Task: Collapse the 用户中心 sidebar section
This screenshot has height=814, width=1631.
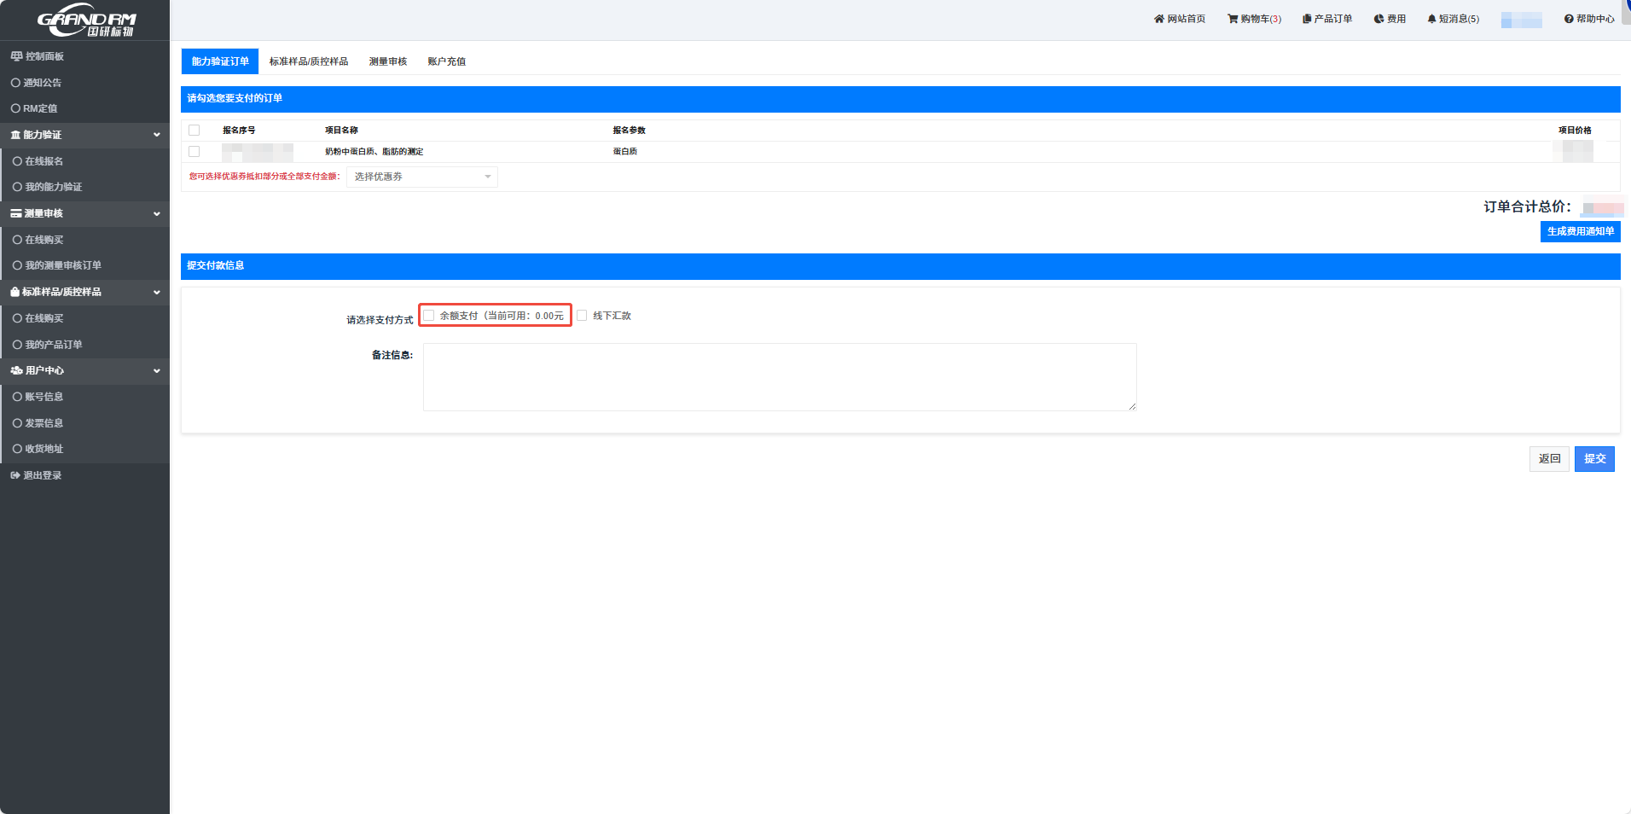Action: (156, 370)
